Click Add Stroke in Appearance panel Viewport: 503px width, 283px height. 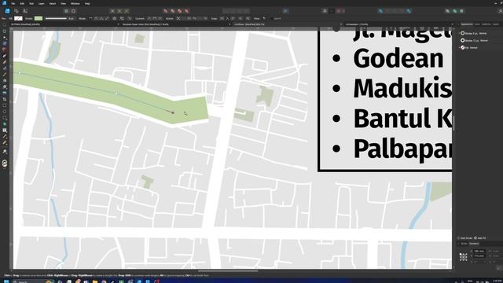coord(466,238)
